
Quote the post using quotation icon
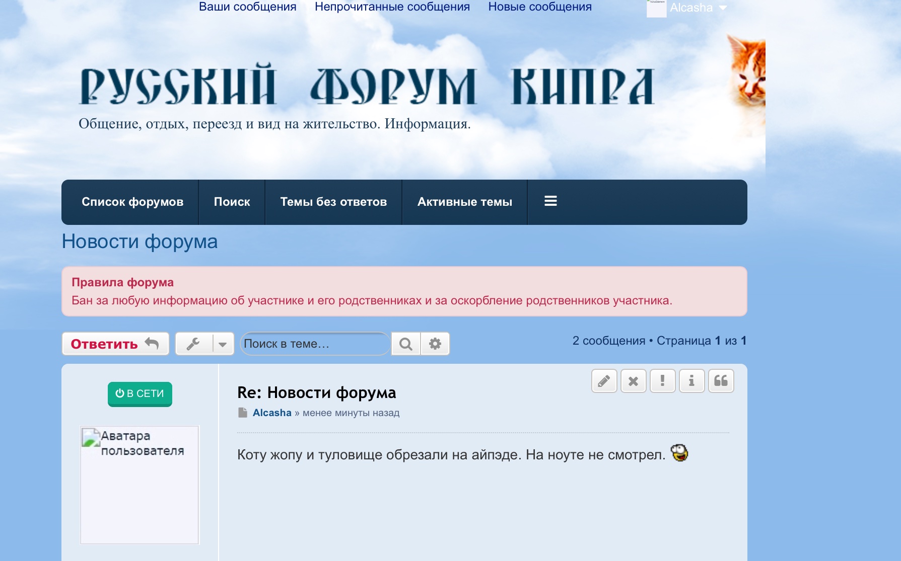pyautogui.click(x=721, y=381)
